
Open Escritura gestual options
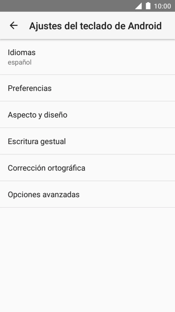point(87,141)
